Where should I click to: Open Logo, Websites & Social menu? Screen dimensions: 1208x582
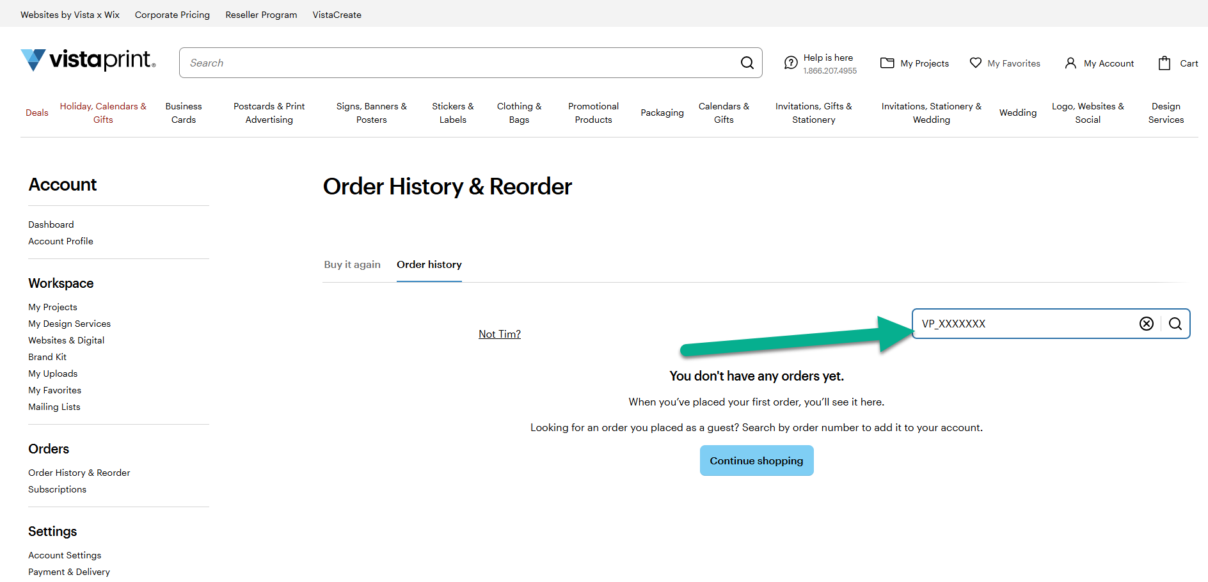click(x=1088, y=113)
